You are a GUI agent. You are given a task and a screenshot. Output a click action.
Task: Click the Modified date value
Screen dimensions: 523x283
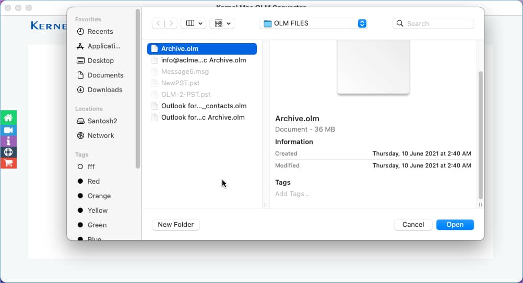(x=422, y=165)
